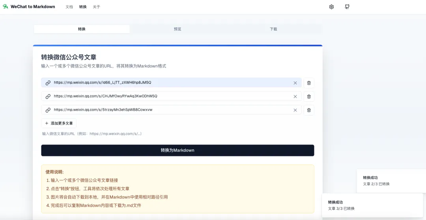The width and height of the screenshot is (426, 220).
Task: Switch to the 预览 tab
Action: click(x=177, y=29)
